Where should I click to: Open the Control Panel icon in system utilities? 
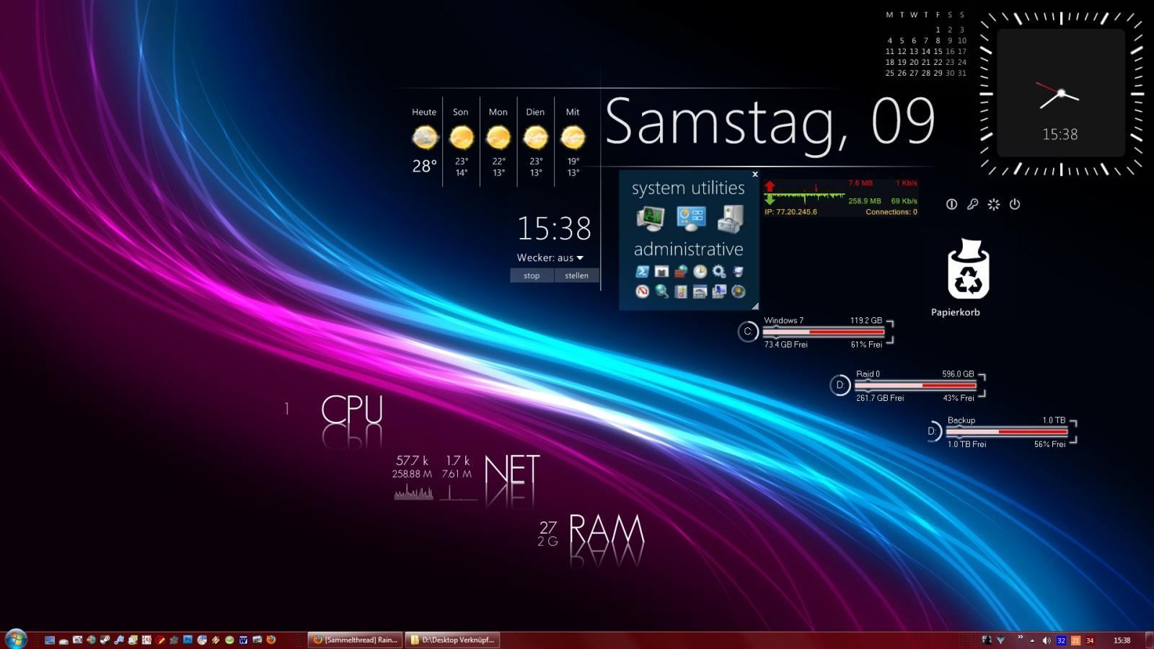pyautogui.click(x=691, y=218)
